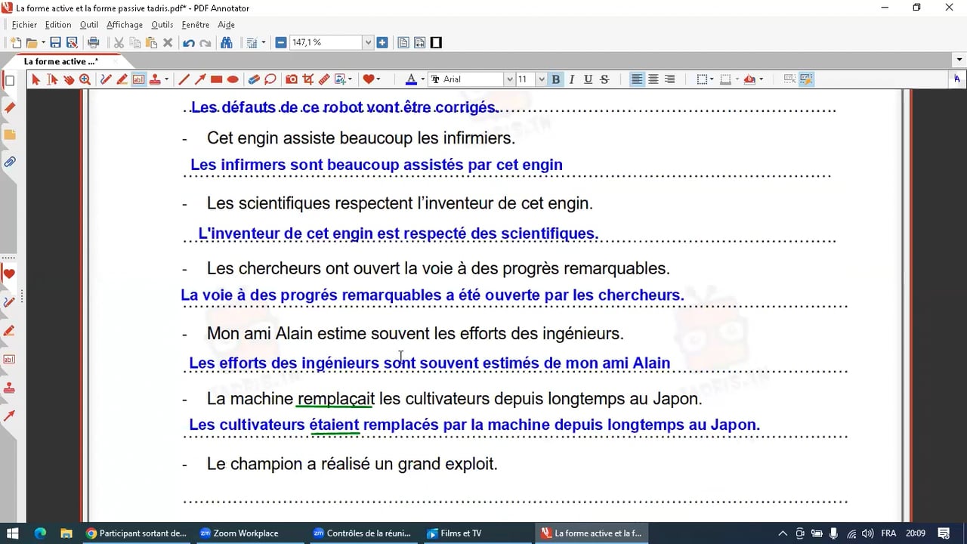
Task: Open the Affichage menu
Action: tap(125, 25)
